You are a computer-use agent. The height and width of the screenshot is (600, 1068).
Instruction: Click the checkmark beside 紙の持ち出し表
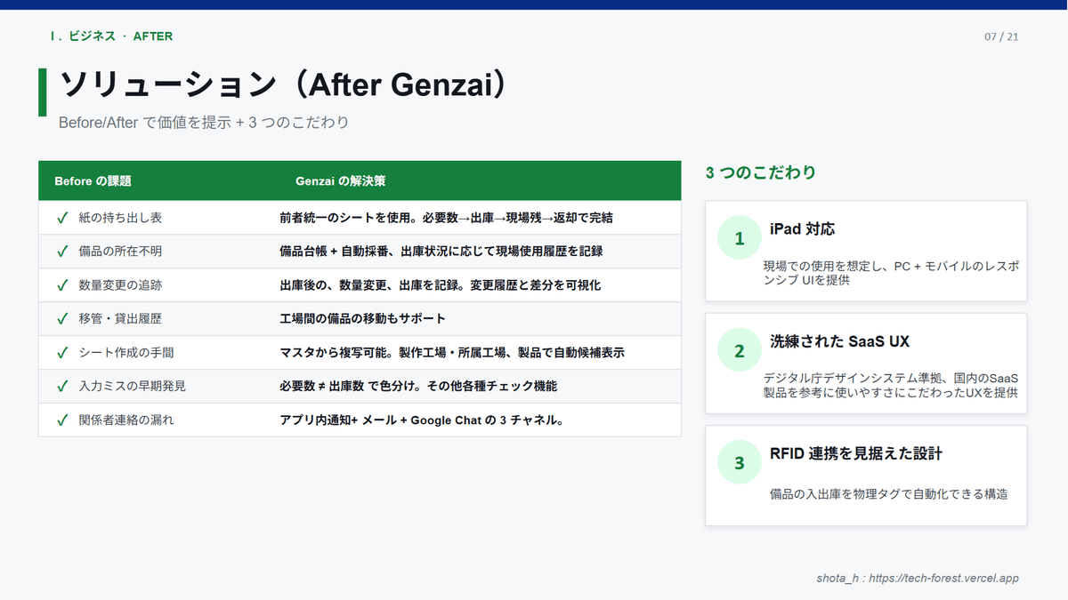pos(58,217)
